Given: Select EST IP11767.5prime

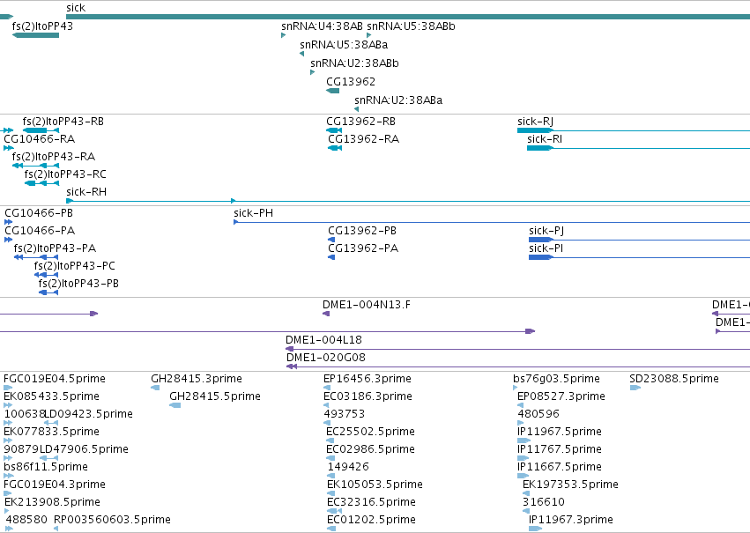Looking at the screenshot, I should pyautogui.click(x=559, y=450).
